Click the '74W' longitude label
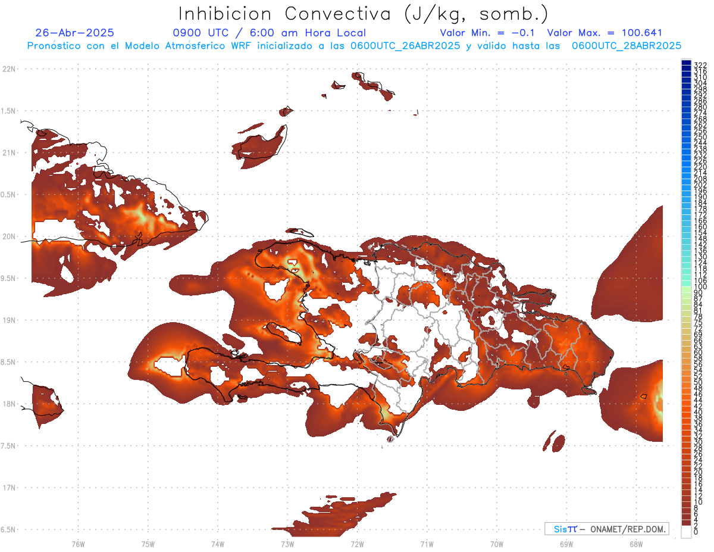Screen dimensions: 714x552 coord(218,544)
